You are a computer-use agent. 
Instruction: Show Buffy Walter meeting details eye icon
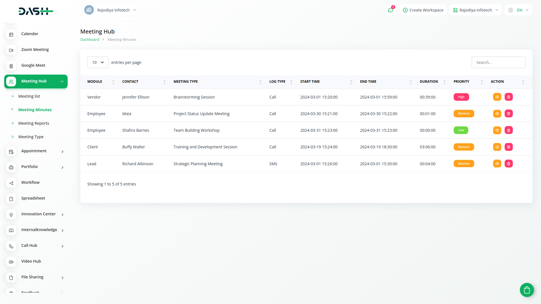tap(497, 147)
